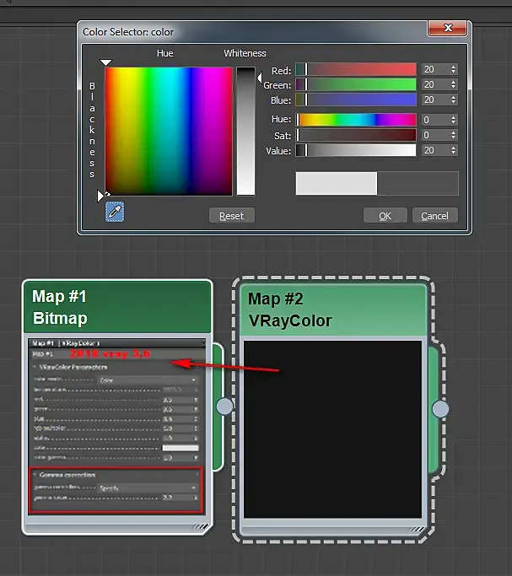Close the Color Selector dialog
Image resolution: width=512 pixels, height=576 pixels.
coord(447,29)
